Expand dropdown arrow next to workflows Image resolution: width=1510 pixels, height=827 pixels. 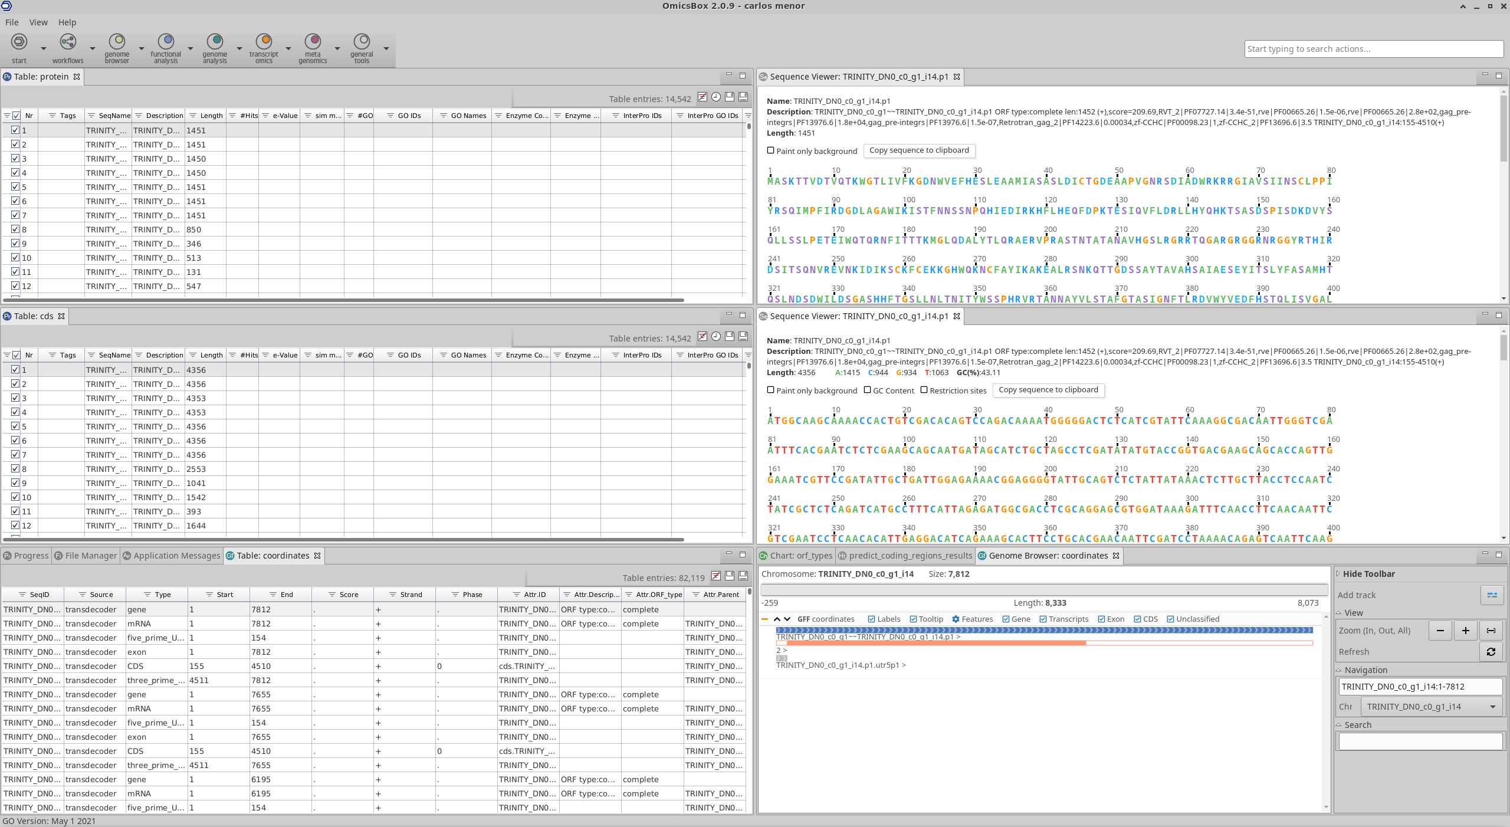pyautogui.click(x=93, y=48)
